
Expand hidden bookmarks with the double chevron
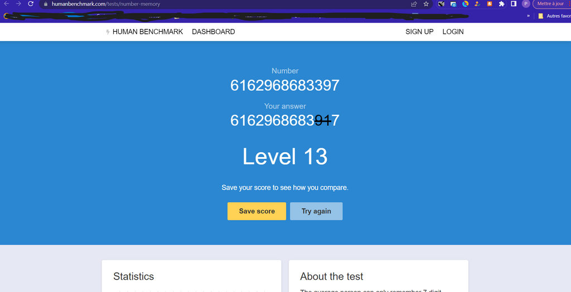click(x=528, y=16)
